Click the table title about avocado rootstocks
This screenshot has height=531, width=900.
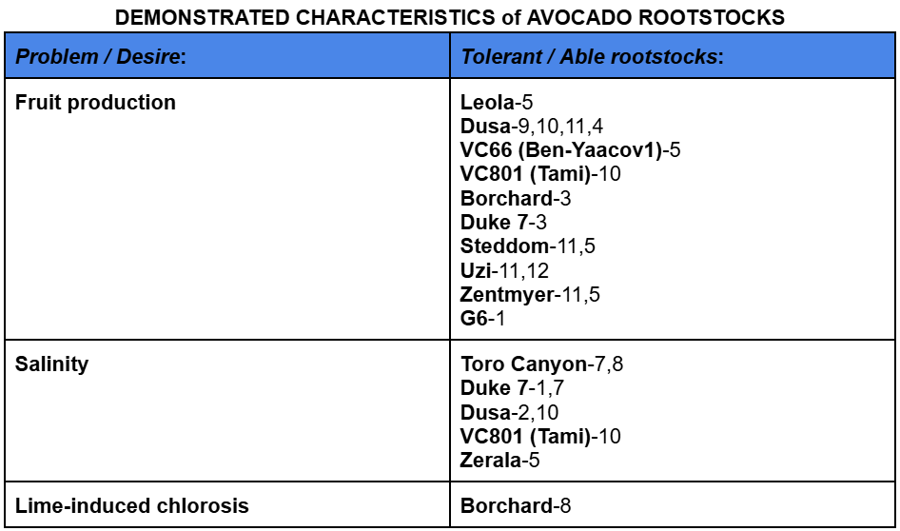click(450, 16)
